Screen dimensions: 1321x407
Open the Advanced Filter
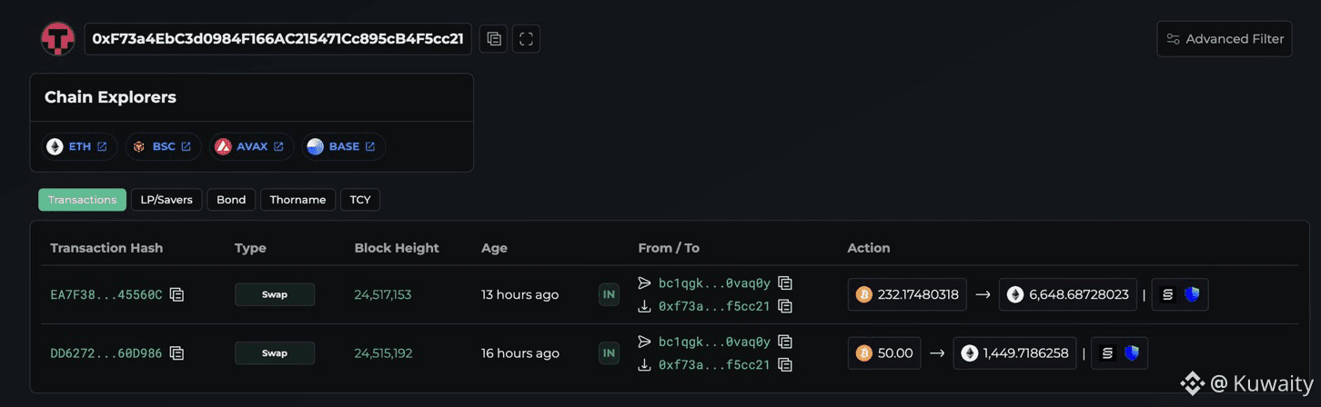tap(1225, 39)
